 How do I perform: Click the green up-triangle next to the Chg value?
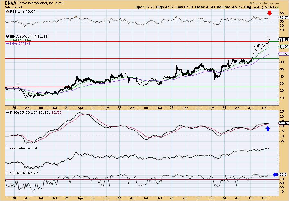click(278, 7)
